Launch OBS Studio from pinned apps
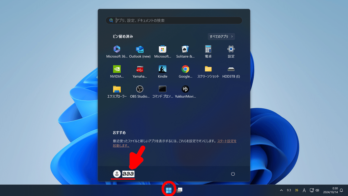The width and height of the screenshot is (348, 196). coord(140,92)
